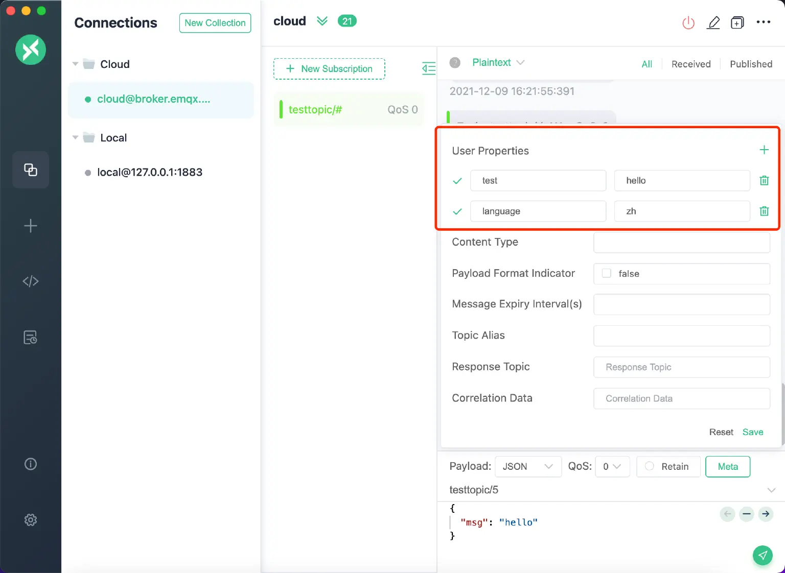The height and width of the screenshot is (573, 785).
Task: Add a new user property row
Action: [764, 150]
